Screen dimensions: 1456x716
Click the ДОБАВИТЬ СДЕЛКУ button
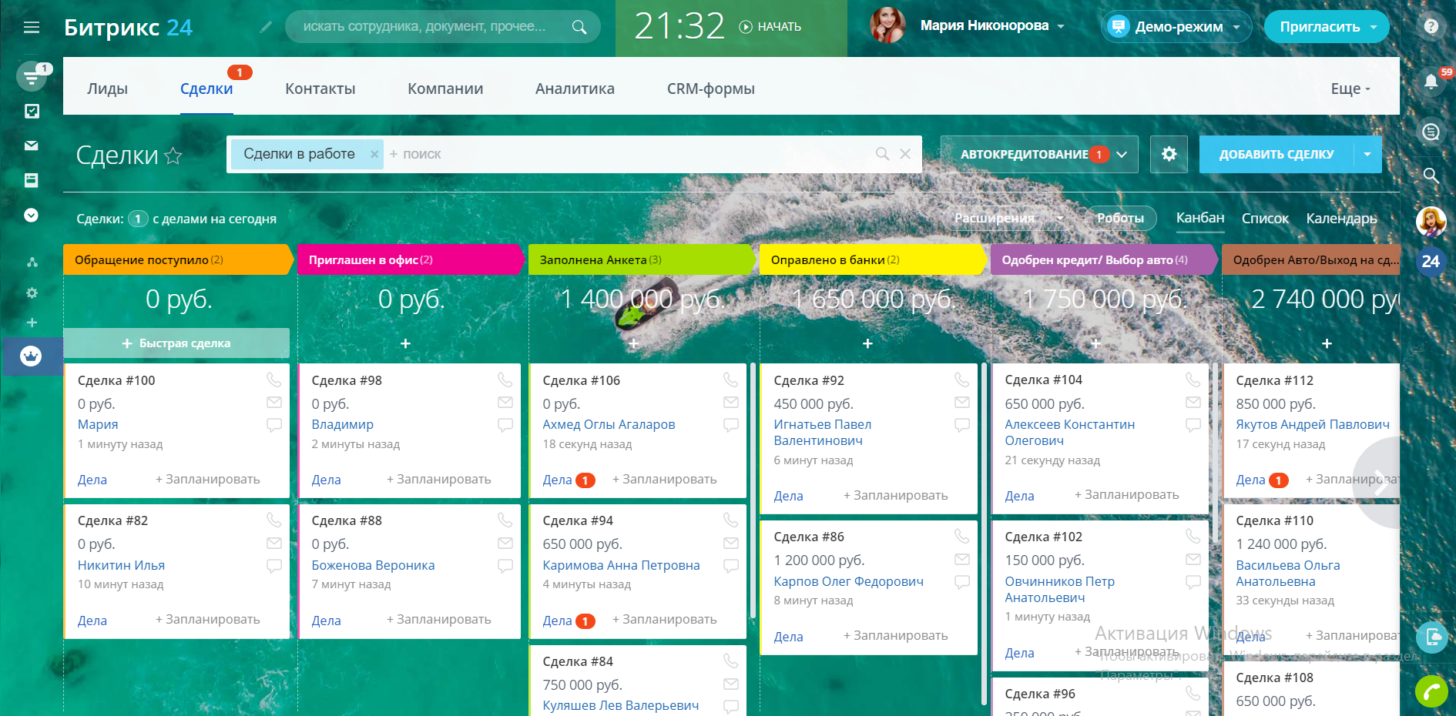pos(1277,154)
